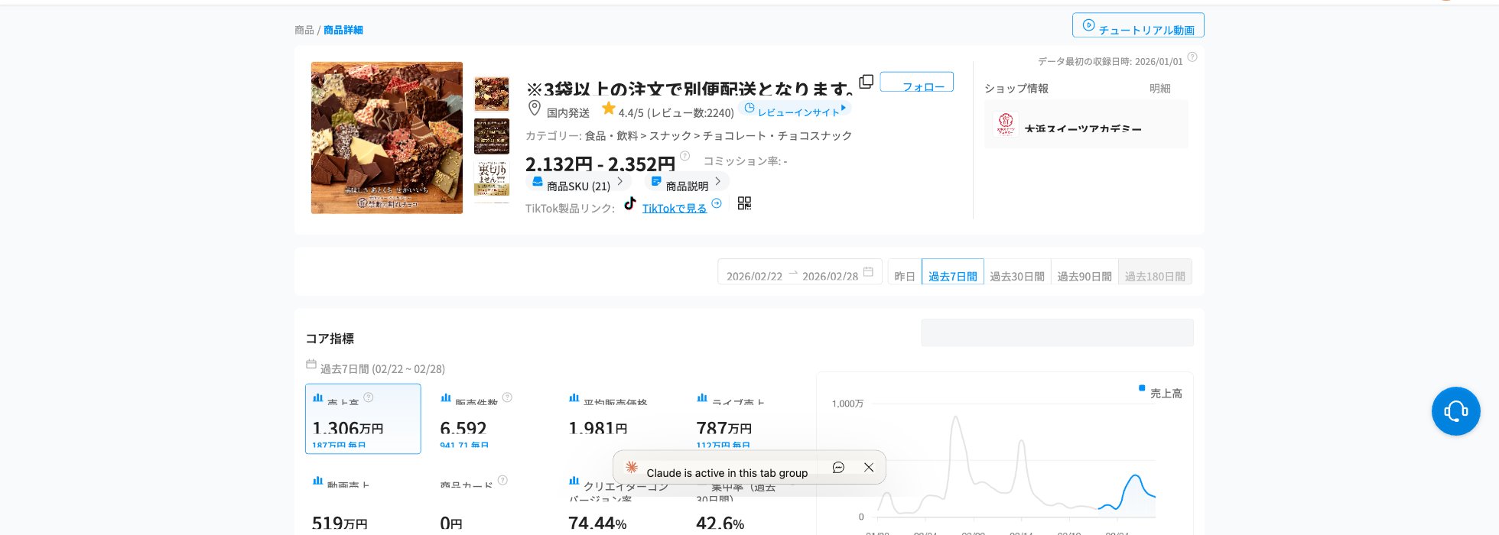This screenshot has width=1499, height=535.
Task: Select the third product thumbnail with 裏切りません text
Action: click(492, 177)
